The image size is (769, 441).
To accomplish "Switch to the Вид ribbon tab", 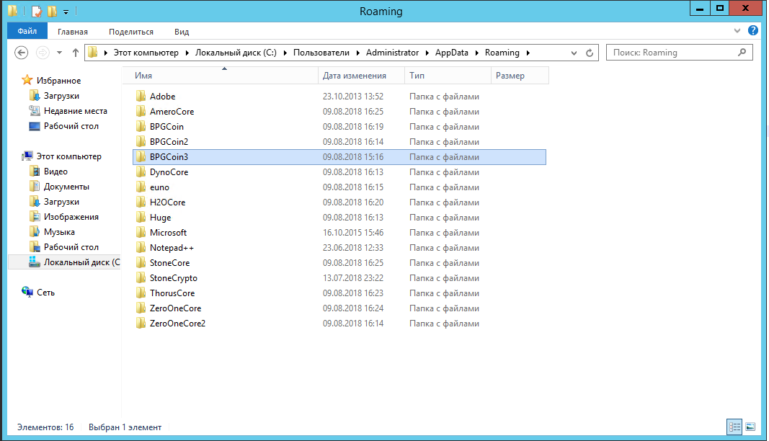I will click(x=182, y=32).
